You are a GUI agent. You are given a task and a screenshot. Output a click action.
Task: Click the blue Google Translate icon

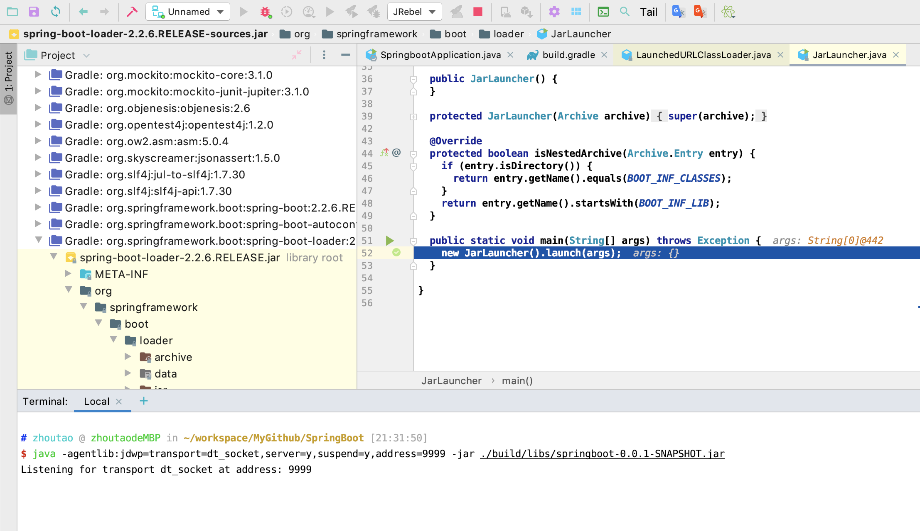click(x=678, y=12)
